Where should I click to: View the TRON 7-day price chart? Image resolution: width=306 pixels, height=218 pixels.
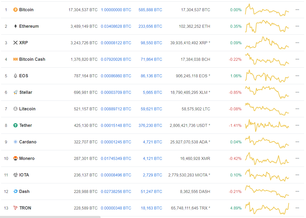pos(267,208)
